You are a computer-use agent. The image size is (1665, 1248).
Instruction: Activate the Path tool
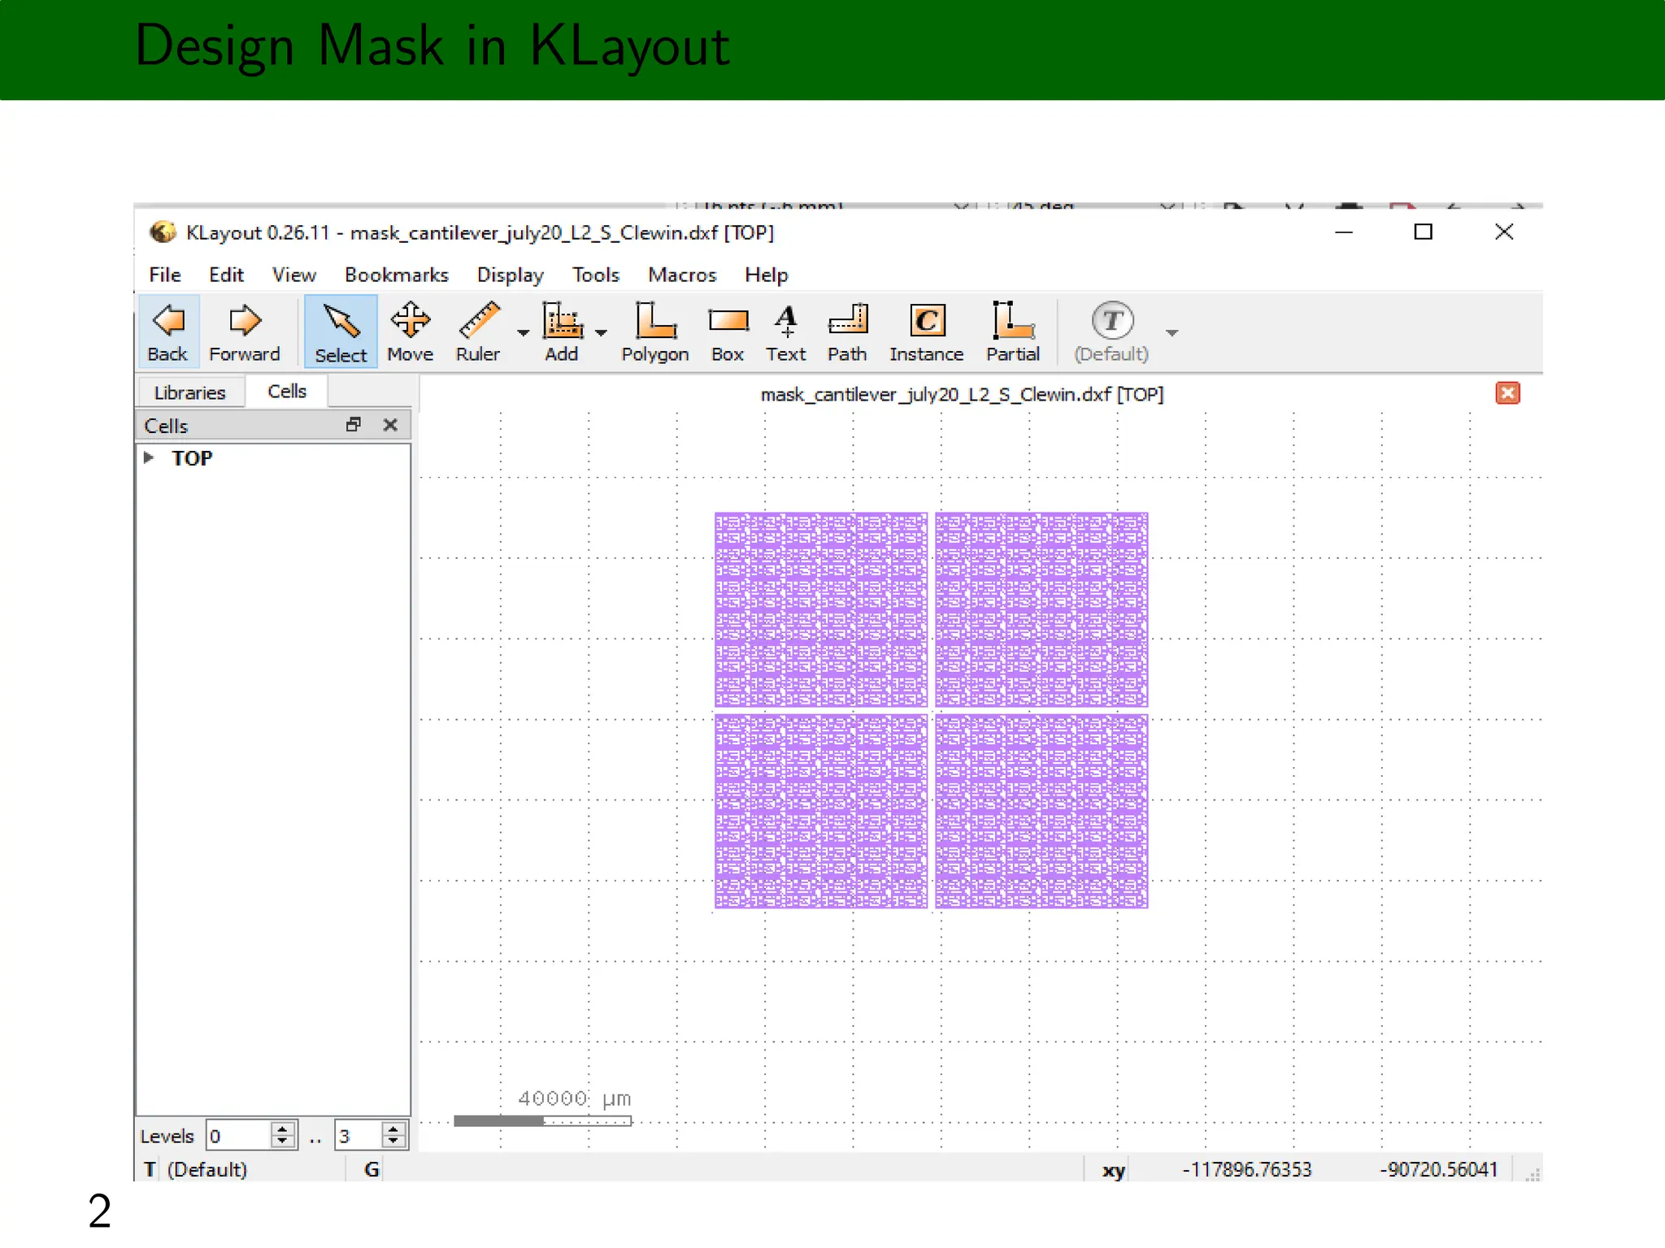coord(847,331)
